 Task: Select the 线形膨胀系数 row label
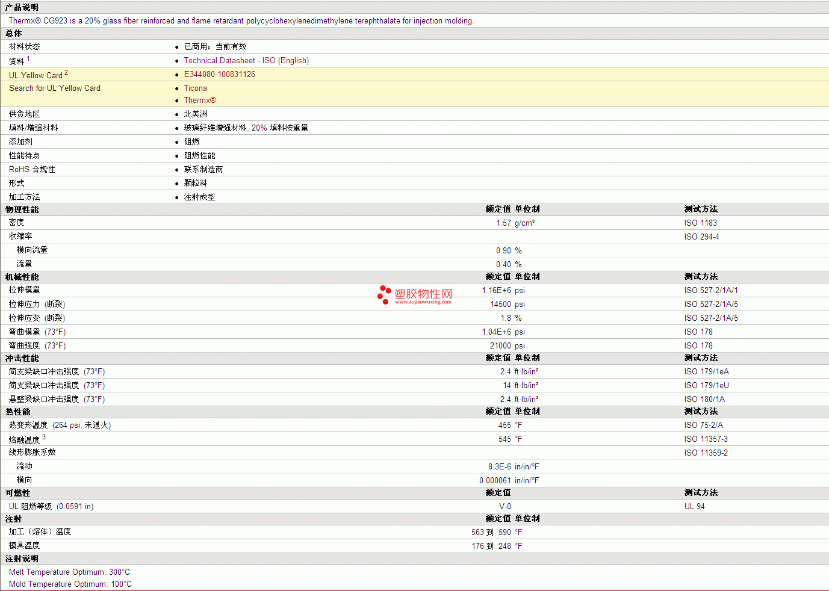pyautogui.click(x=33, y=453)
